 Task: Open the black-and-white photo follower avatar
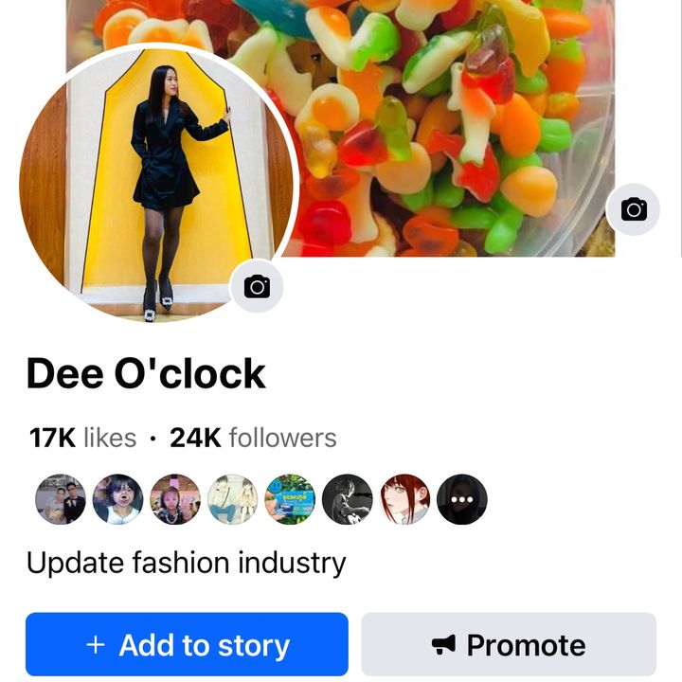pyautogui.click(x=347, y=499)
